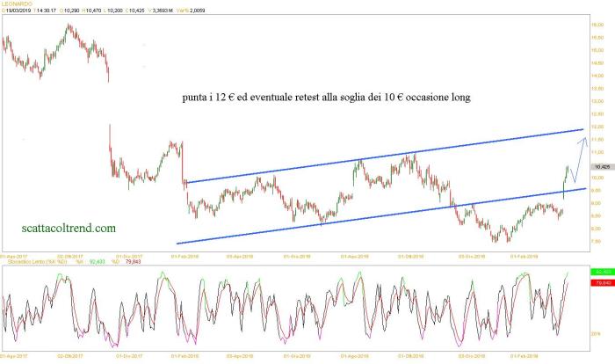
Task: Click the 14,00 price axis label
Action: pyautogui.click(x=597, y=76)
